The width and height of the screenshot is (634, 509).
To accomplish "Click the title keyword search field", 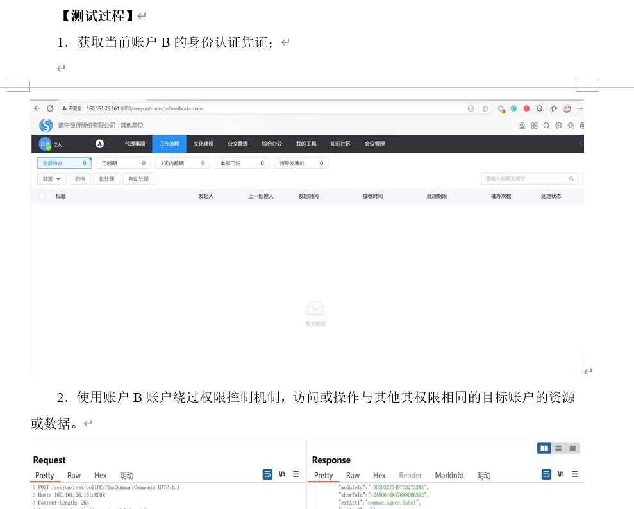I will tap(530, 179).
